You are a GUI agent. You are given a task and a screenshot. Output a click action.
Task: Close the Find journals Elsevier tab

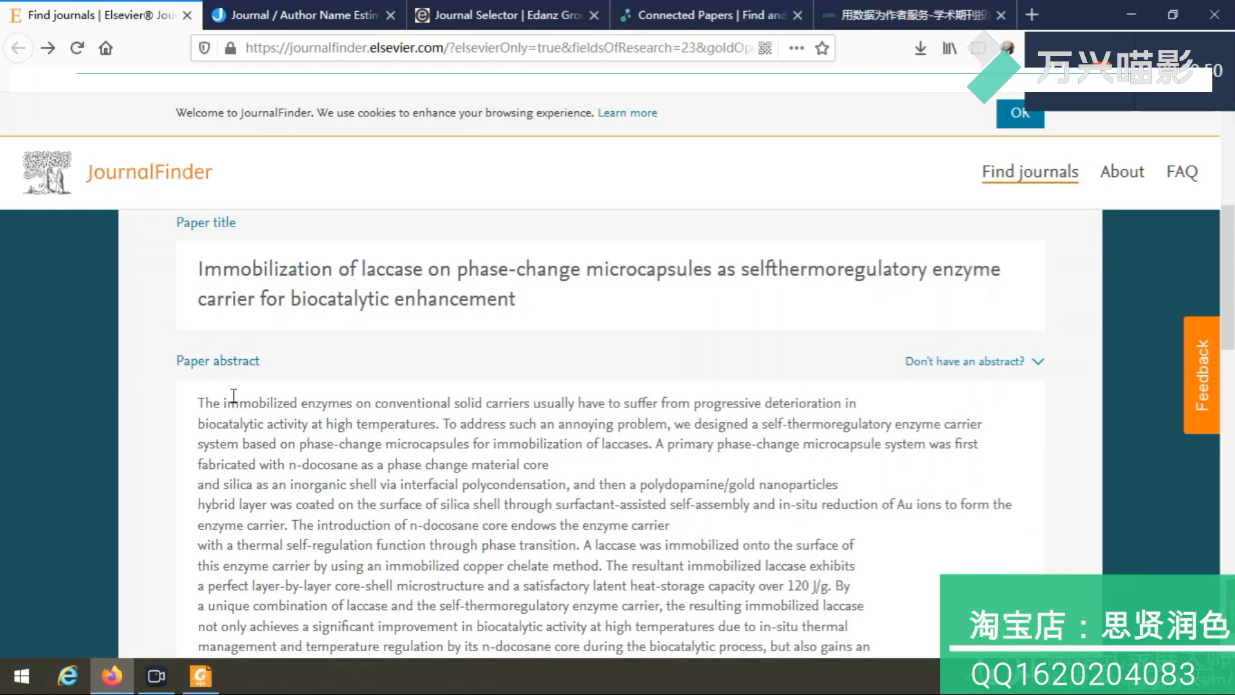click(x=187, y=15)
